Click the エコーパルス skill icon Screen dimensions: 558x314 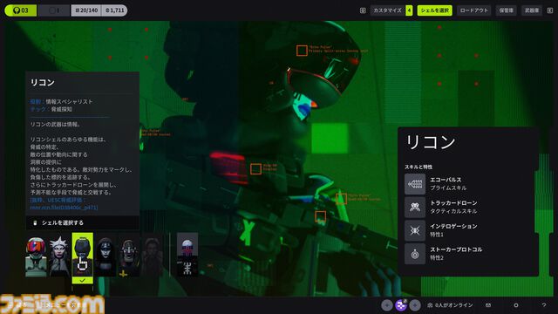tap(415, 184)
